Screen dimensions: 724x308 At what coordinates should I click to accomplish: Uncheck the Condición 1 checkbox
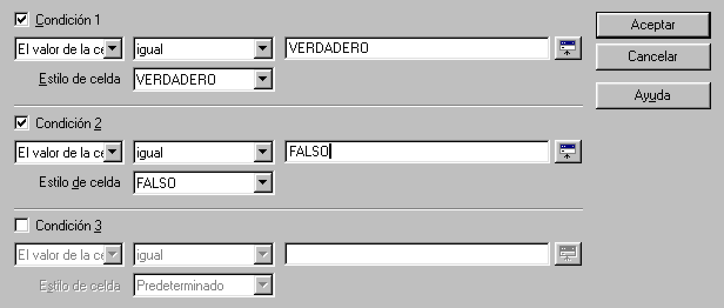22,20
